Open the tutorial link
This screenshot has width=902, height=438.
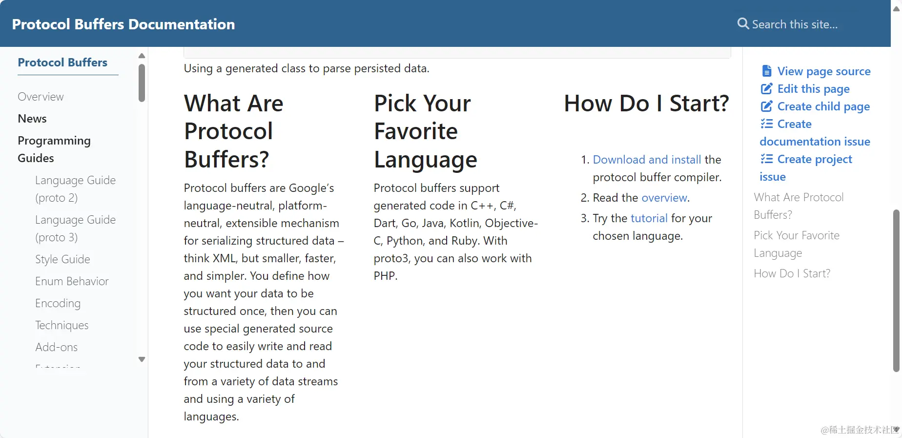tap(649, 218)
